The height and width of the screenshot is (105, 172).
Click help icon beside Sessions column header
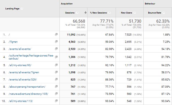click(x=77, y=13)
